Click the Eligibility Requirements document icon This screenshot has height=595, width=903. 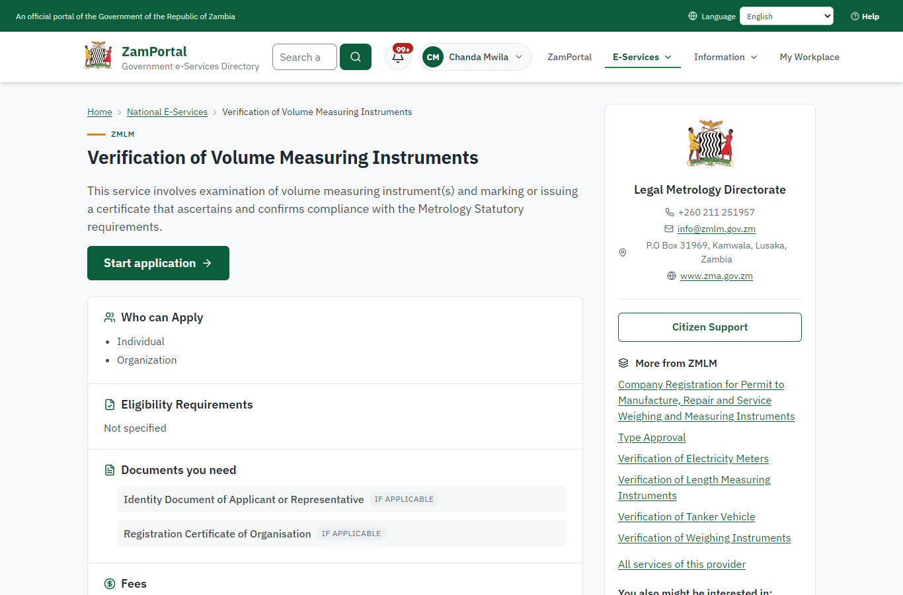point(110,405)
